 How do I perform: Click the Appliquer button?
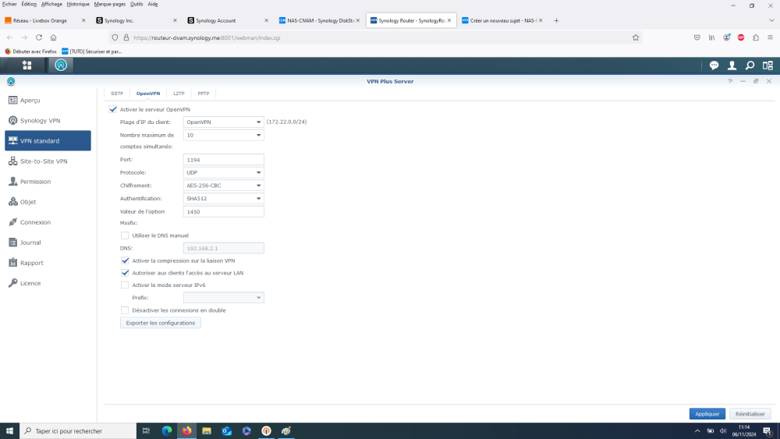[707, 414]
